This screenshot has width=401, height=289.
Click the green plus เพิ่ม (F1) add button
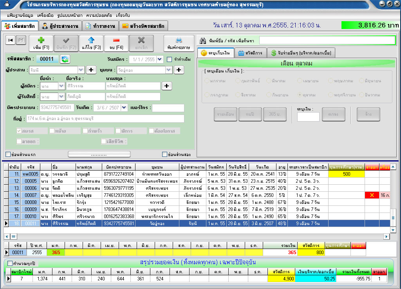tap(41, 43)
